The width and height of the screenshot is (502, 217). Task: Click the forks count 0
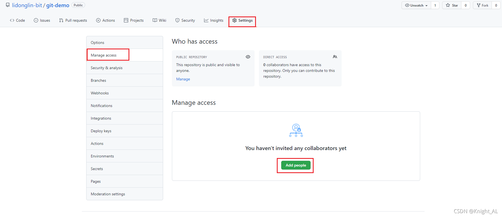pos(496,5)
